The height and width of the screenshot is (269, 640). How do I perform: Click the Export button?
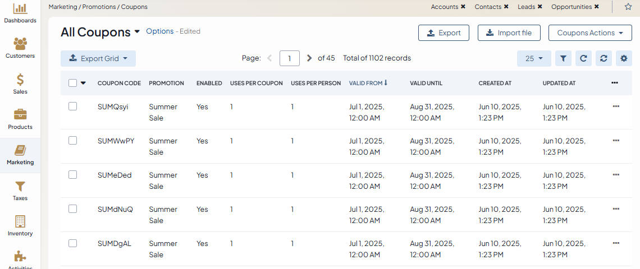click(444, 33)
